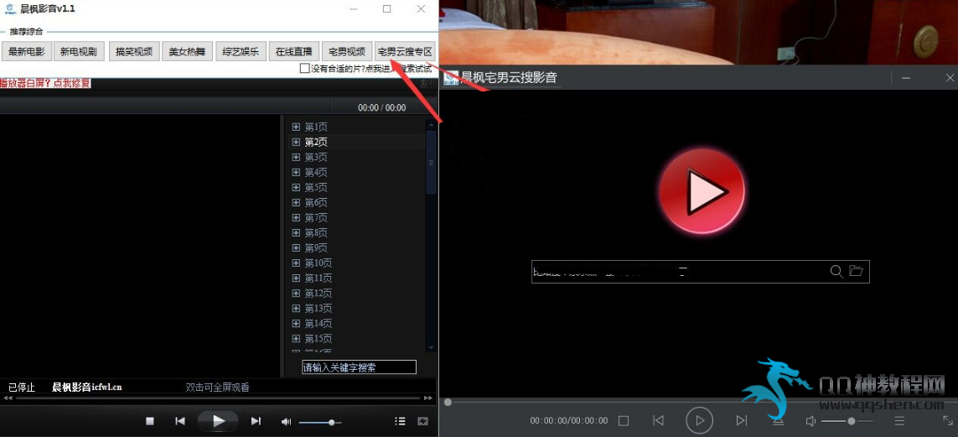Click the page list scroll-down arrow
This screenshot has height=437, width=958.
432,347
